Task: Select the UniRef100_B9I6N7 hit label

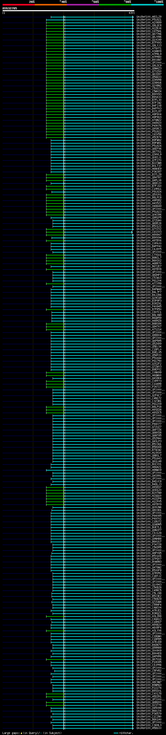Action: (x=149, y=60)
